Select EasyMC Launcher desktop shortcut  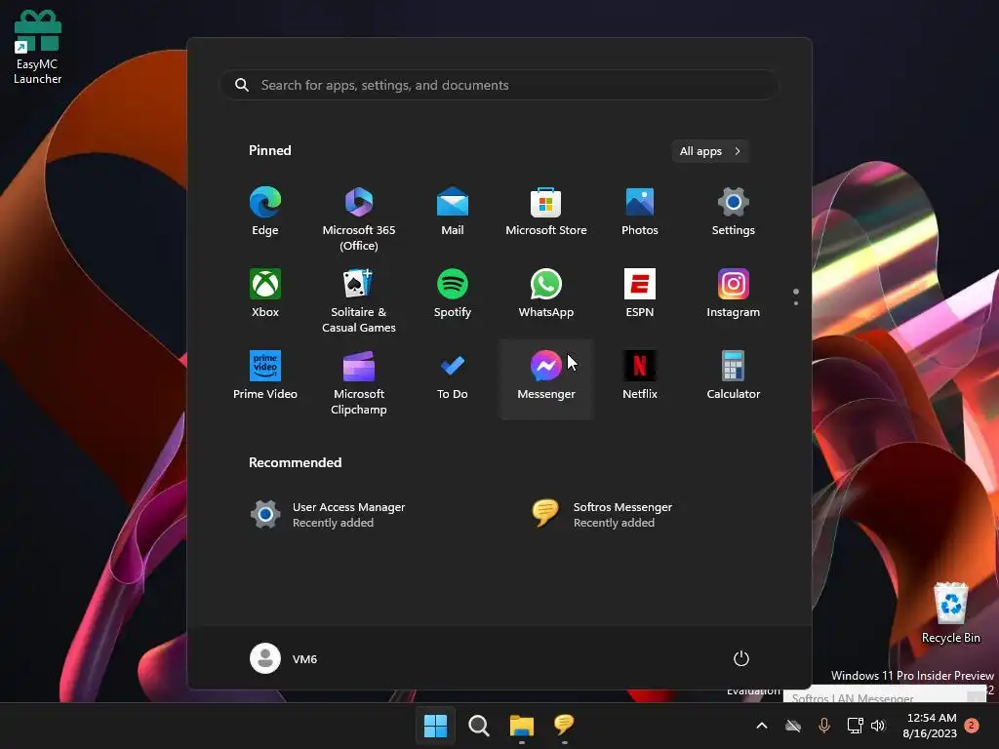(38, 48)
